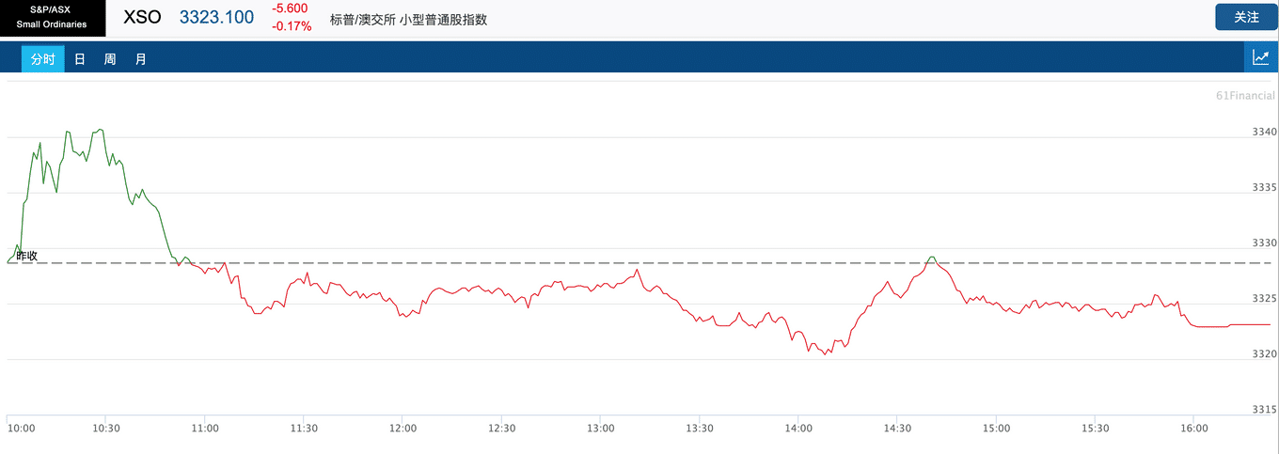
Task: Click the 关注 follow button
Action: 1246,17
